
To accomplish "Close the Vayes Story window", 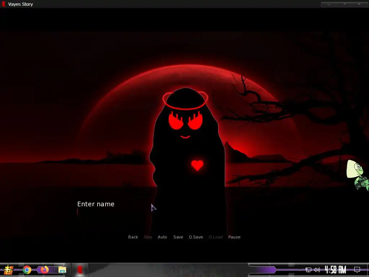I will 359,4.
